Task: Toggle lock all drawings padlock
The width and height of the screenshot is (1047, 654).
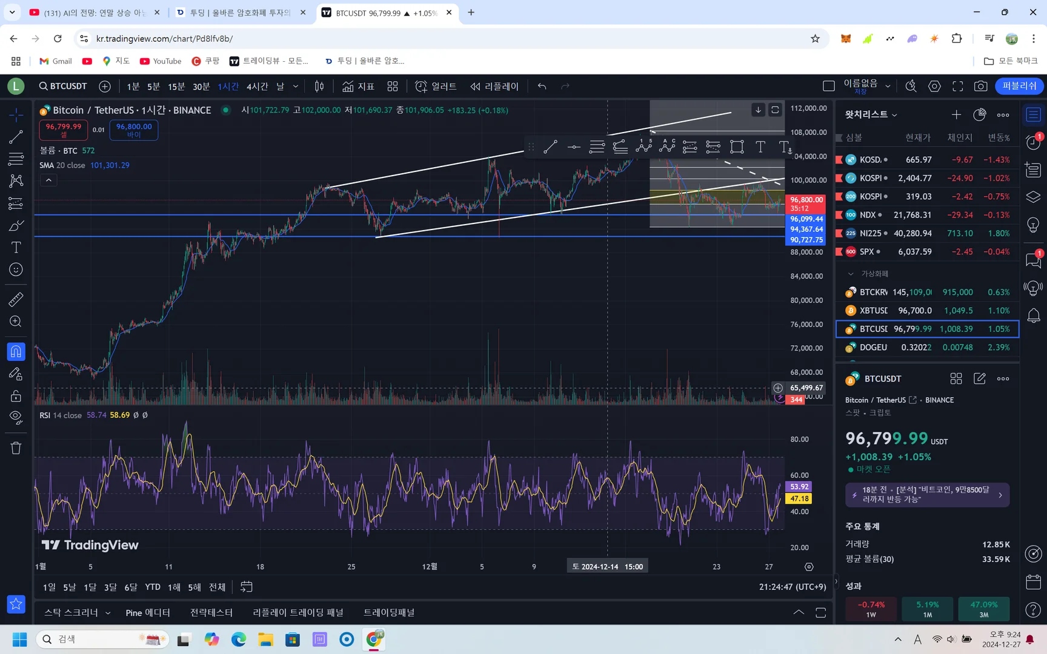Action: click(16, 396)
